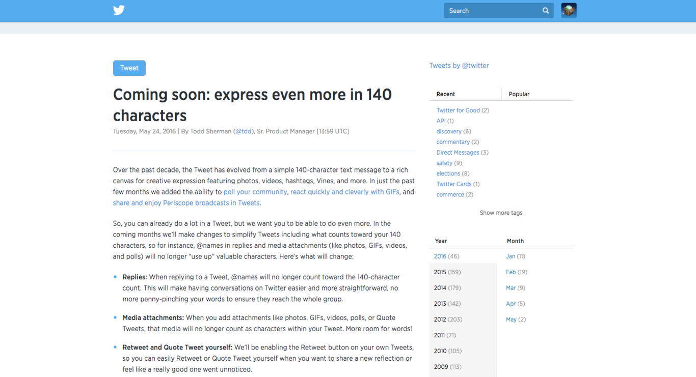The height and width of the screenshot is (377, 696).
Task: Click the Month column header
Action: [x=515, y=241]
